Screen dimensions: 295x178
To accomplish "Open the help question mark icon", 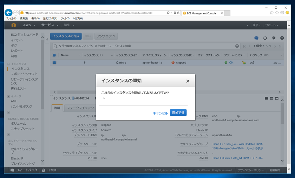I will coord(282,38).
